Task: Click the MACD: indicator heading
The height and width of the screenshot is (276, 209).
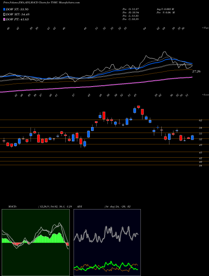Action: (12, 207)
